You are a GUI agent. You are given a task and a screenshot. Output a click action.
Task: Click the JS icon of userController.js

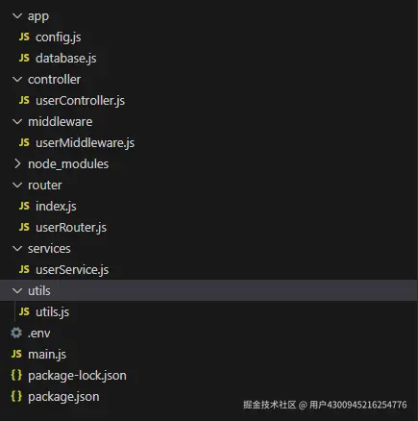tap(24, 100)
